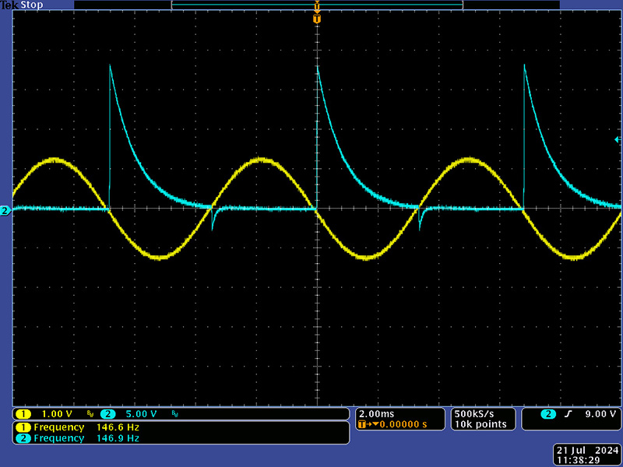Select the channel 1 1.00 V scale readout
623x467 pixels.
click(56, 414)
